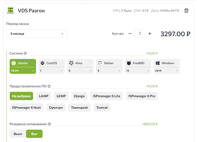Choose the Debian operating system
This screenshot has width=197, height=142.
(x=108, y=63)
